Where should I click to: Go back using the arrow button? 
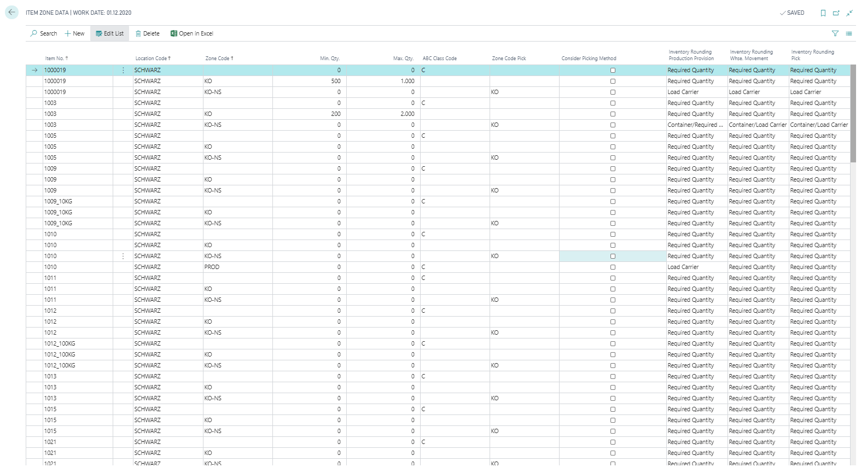[x=11, y=12]
